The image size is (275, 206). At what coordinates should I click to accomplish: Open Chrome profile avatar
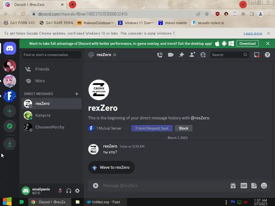click(x=260, y=14)
